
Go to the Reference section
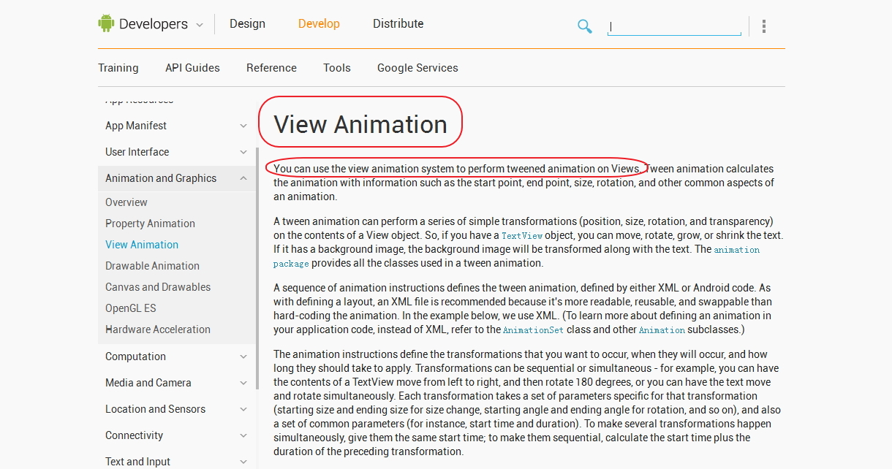pos(271,68)
